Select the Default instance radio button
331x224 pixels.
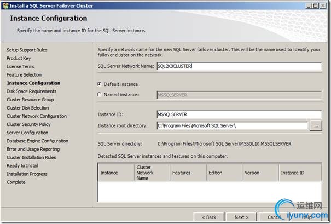tap(100, 84)
